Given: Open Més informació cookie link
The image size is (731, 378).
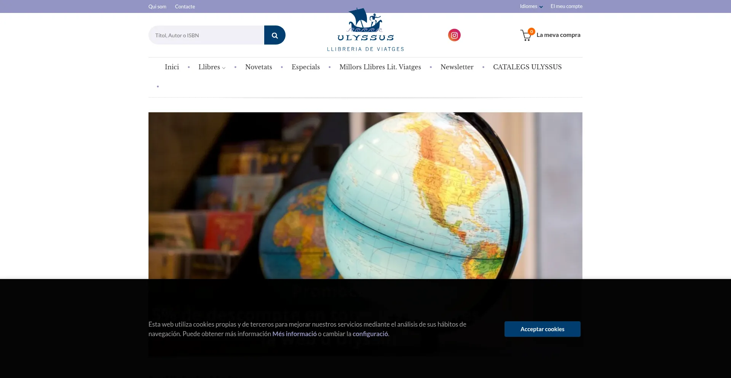Looking at the screenshot, I should (x=294, y=334).
